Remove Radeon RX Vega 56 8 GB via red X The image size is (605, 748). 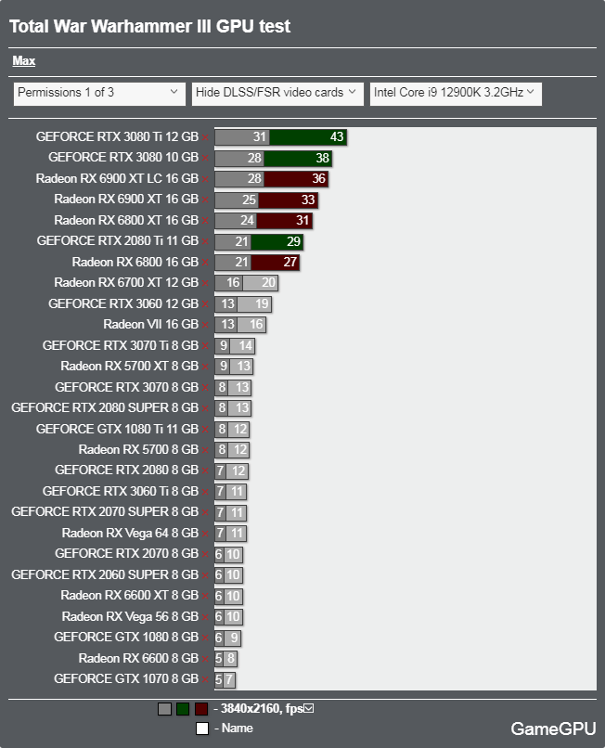click(205, 617)
